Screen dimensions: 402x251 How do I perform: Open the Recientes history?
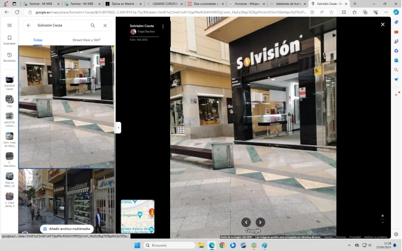pyautogui.click(x=9, y=57)
